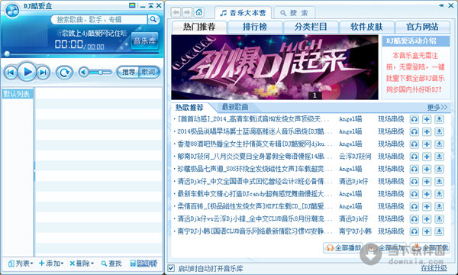Switch to 音乐大本营 tab
Screen dimensions: 458x275
(243, 13)
